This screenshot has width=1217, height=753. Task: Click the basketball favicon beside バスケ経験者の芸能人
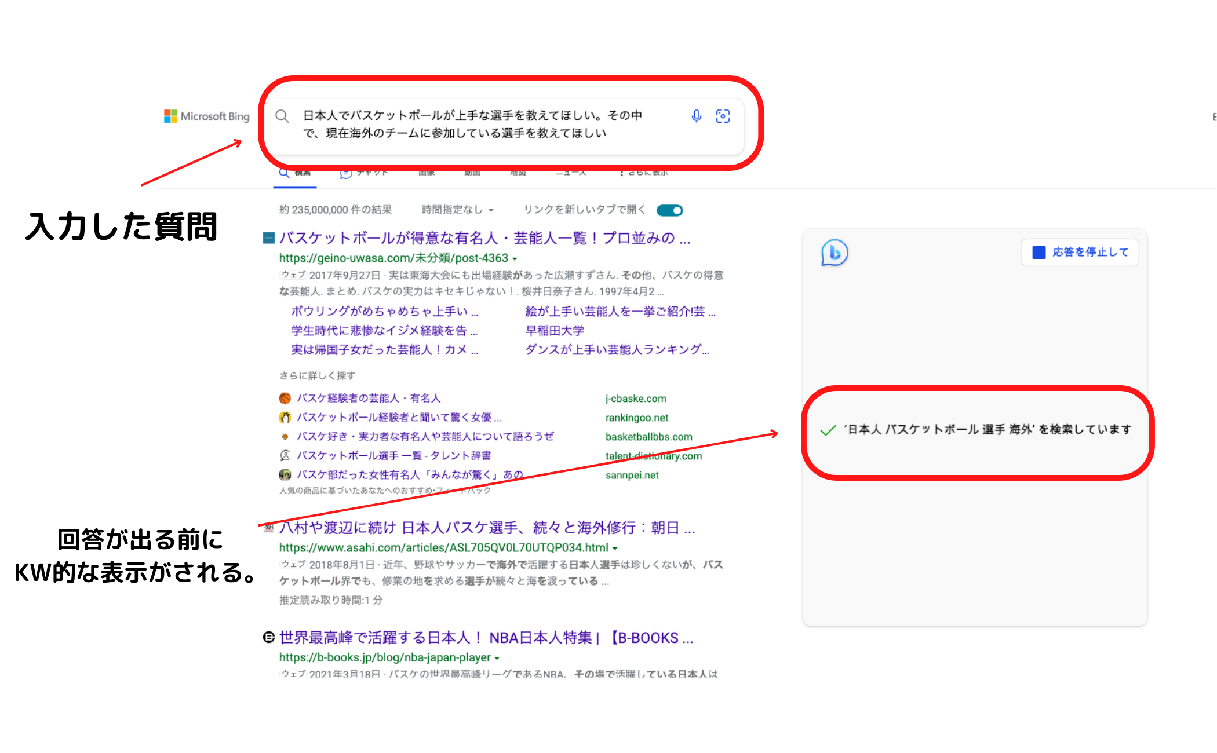point(285,399)
